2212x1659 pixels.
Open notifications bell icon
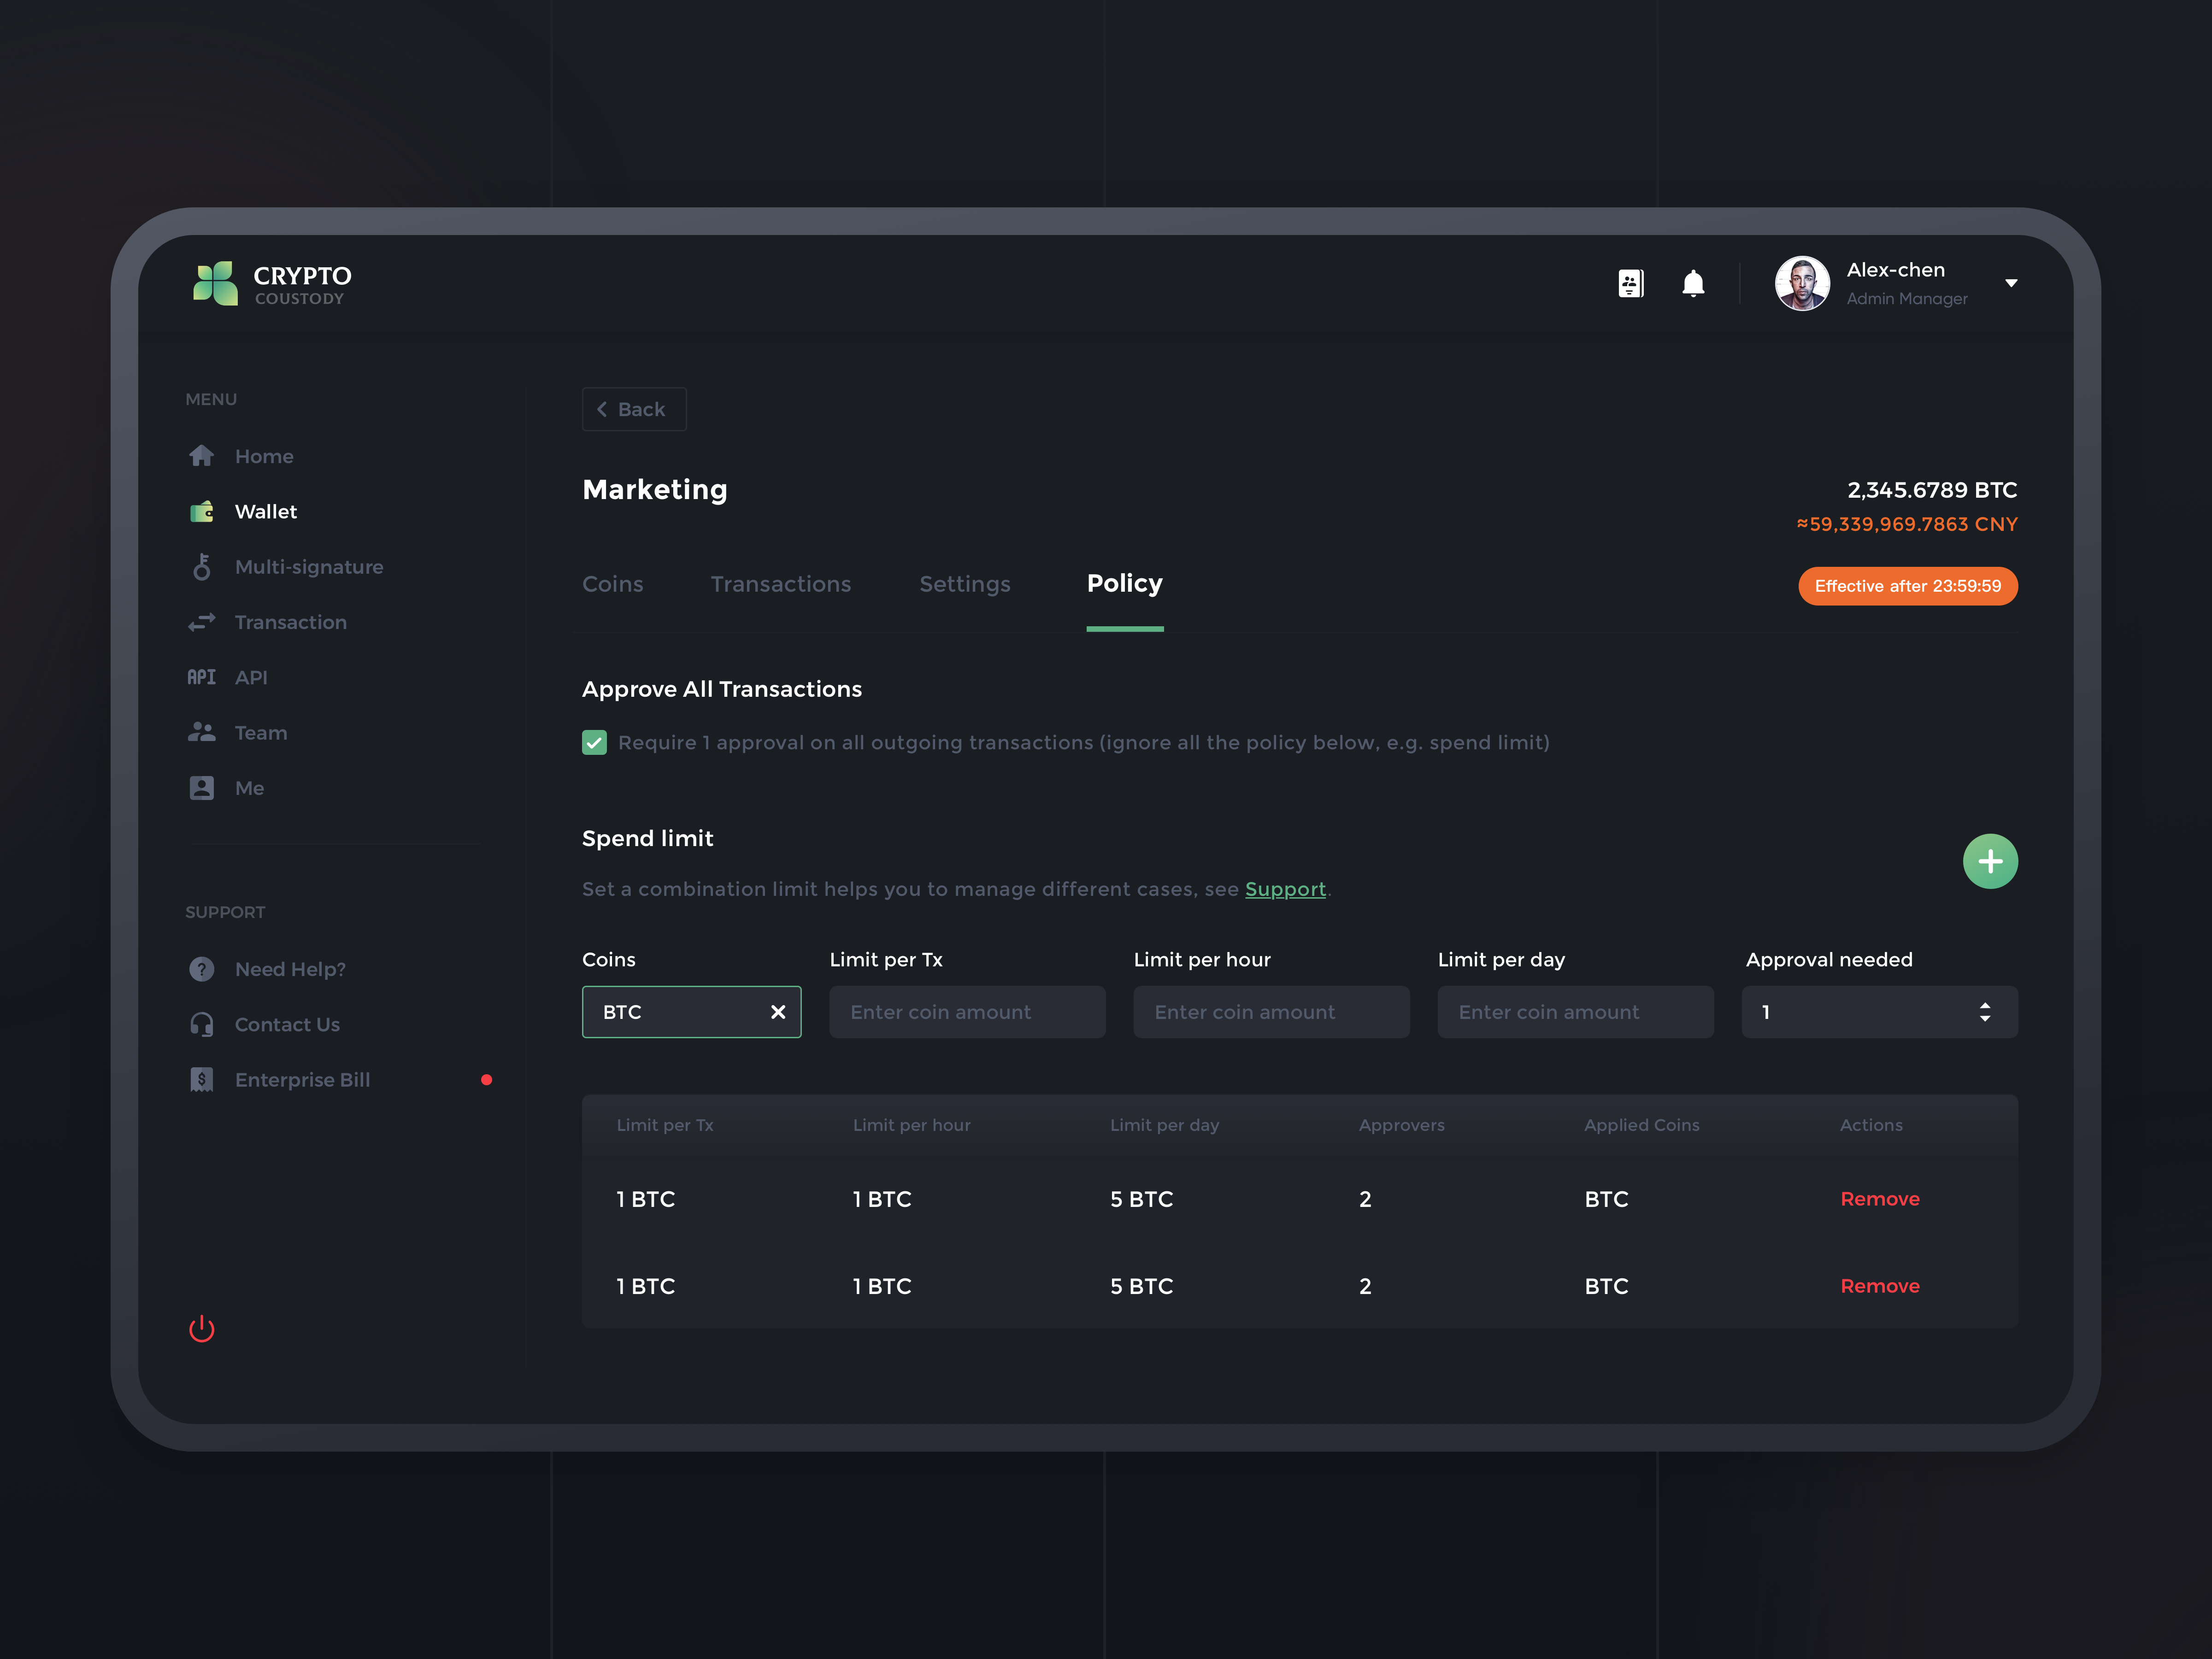pyautogui.click(x=1693, y=284)
